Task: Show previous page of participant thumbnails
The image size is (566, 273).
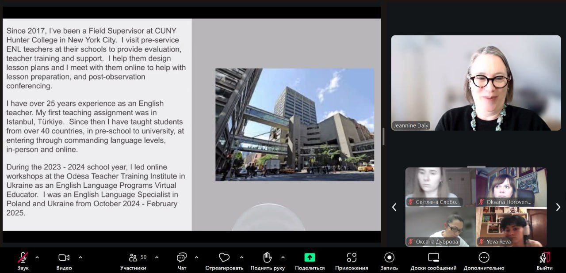Action: tap(394, 207)
